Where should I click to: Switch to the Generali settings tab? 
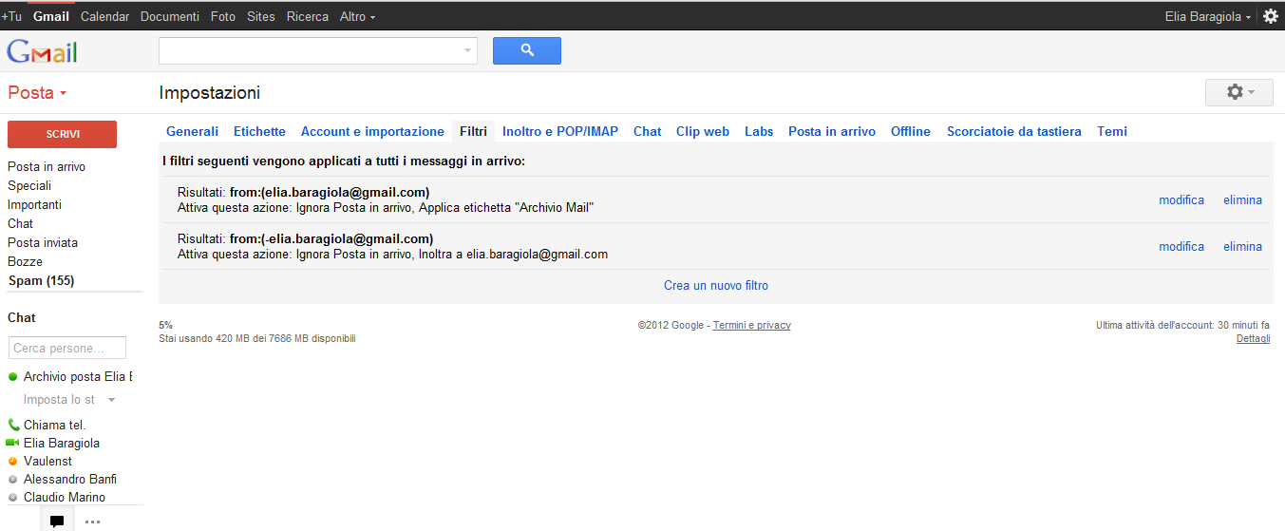pos(193,131)
